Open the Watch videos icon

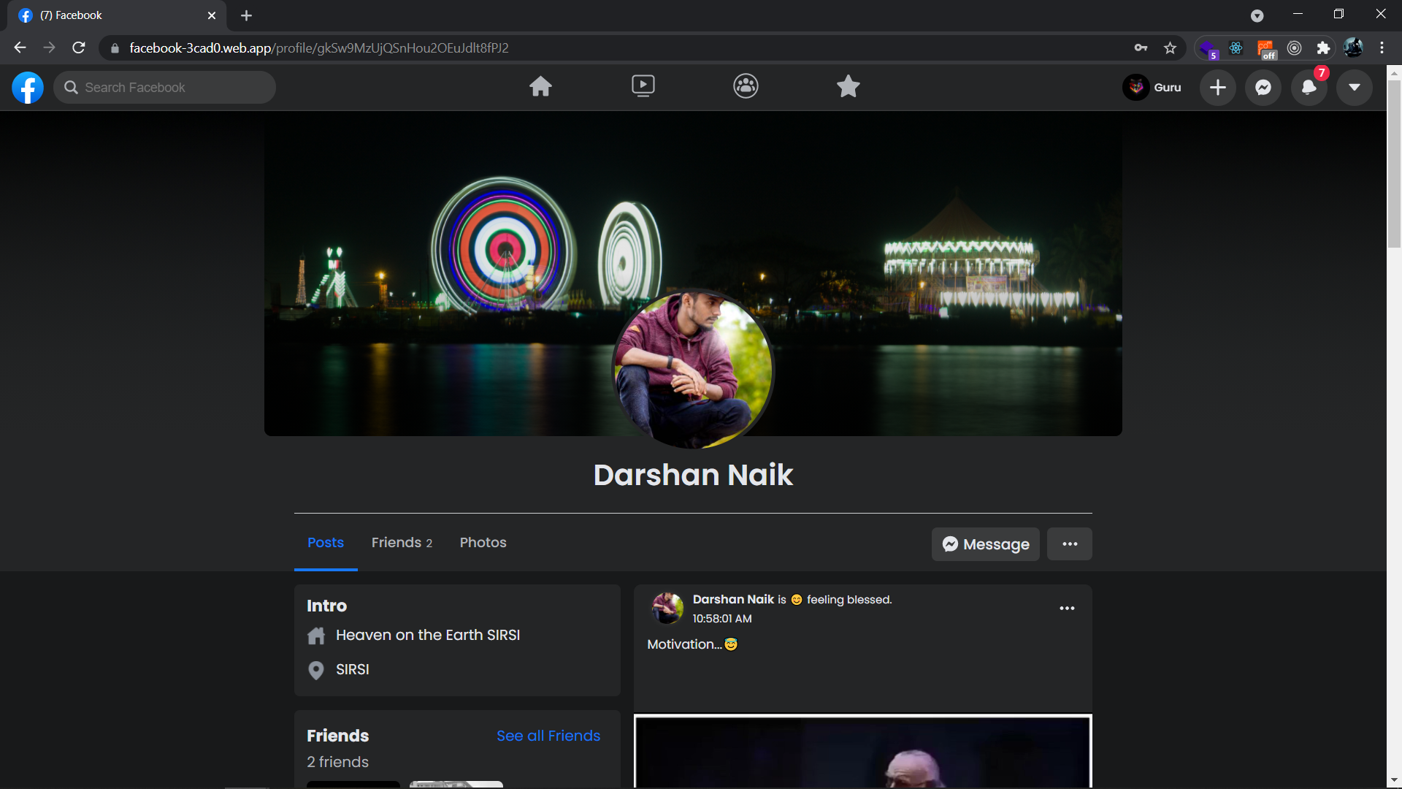click(643, 87)
